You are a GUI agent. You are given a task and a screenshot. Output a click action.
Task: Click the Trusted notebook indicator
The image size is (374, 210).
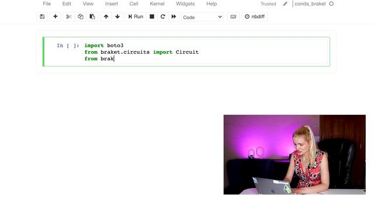coord(268,4)
